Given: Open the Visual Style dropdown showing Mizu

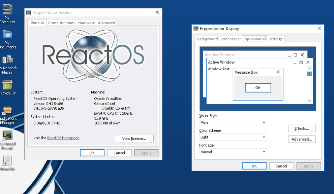Looking at the screenshot, I should point(264,122).
